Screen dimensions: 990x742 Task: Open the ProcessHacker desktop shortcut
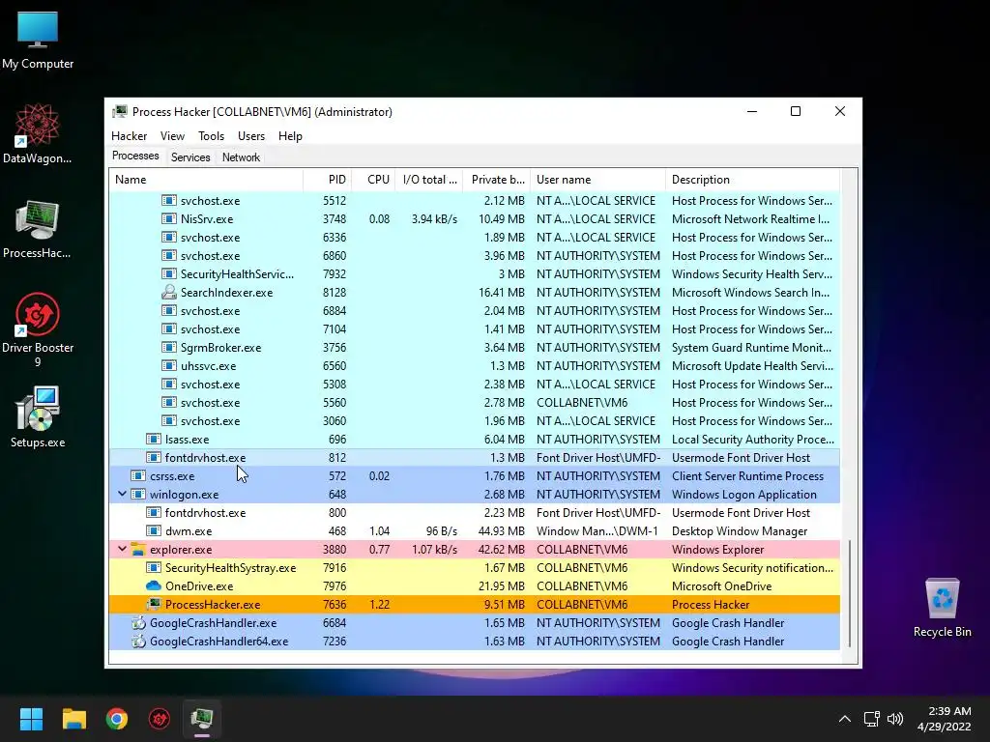coord(38,228)
